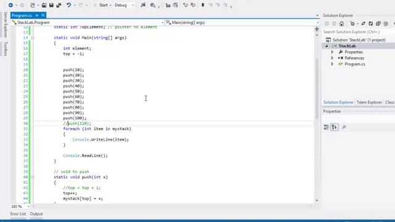Toggle the Show All Files icon
Viewport: 395px width, 222px height.
[386, 23]
